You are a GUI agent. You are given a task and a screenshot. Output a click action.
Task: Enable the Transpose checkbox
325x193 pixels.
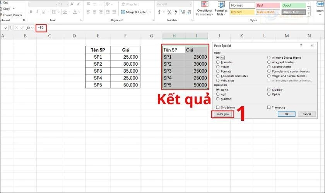(269, 107)
